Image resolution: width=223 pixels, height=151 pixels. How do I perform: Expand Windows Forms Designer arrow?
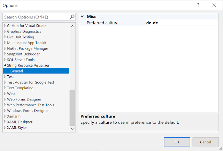coord(5,111)
